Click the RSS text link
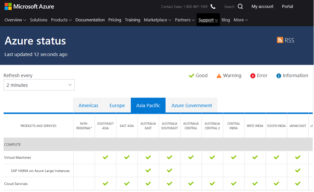Image resolution: width=314 pixels, height=192 pixels. (290, 40)
